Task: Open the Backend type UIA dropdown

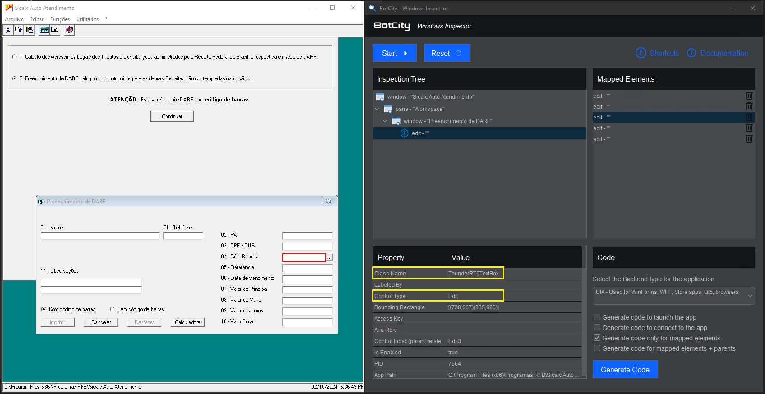Action: tap(673, 295)
